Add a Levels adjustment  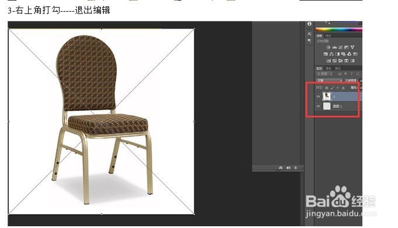pos(334,47)
